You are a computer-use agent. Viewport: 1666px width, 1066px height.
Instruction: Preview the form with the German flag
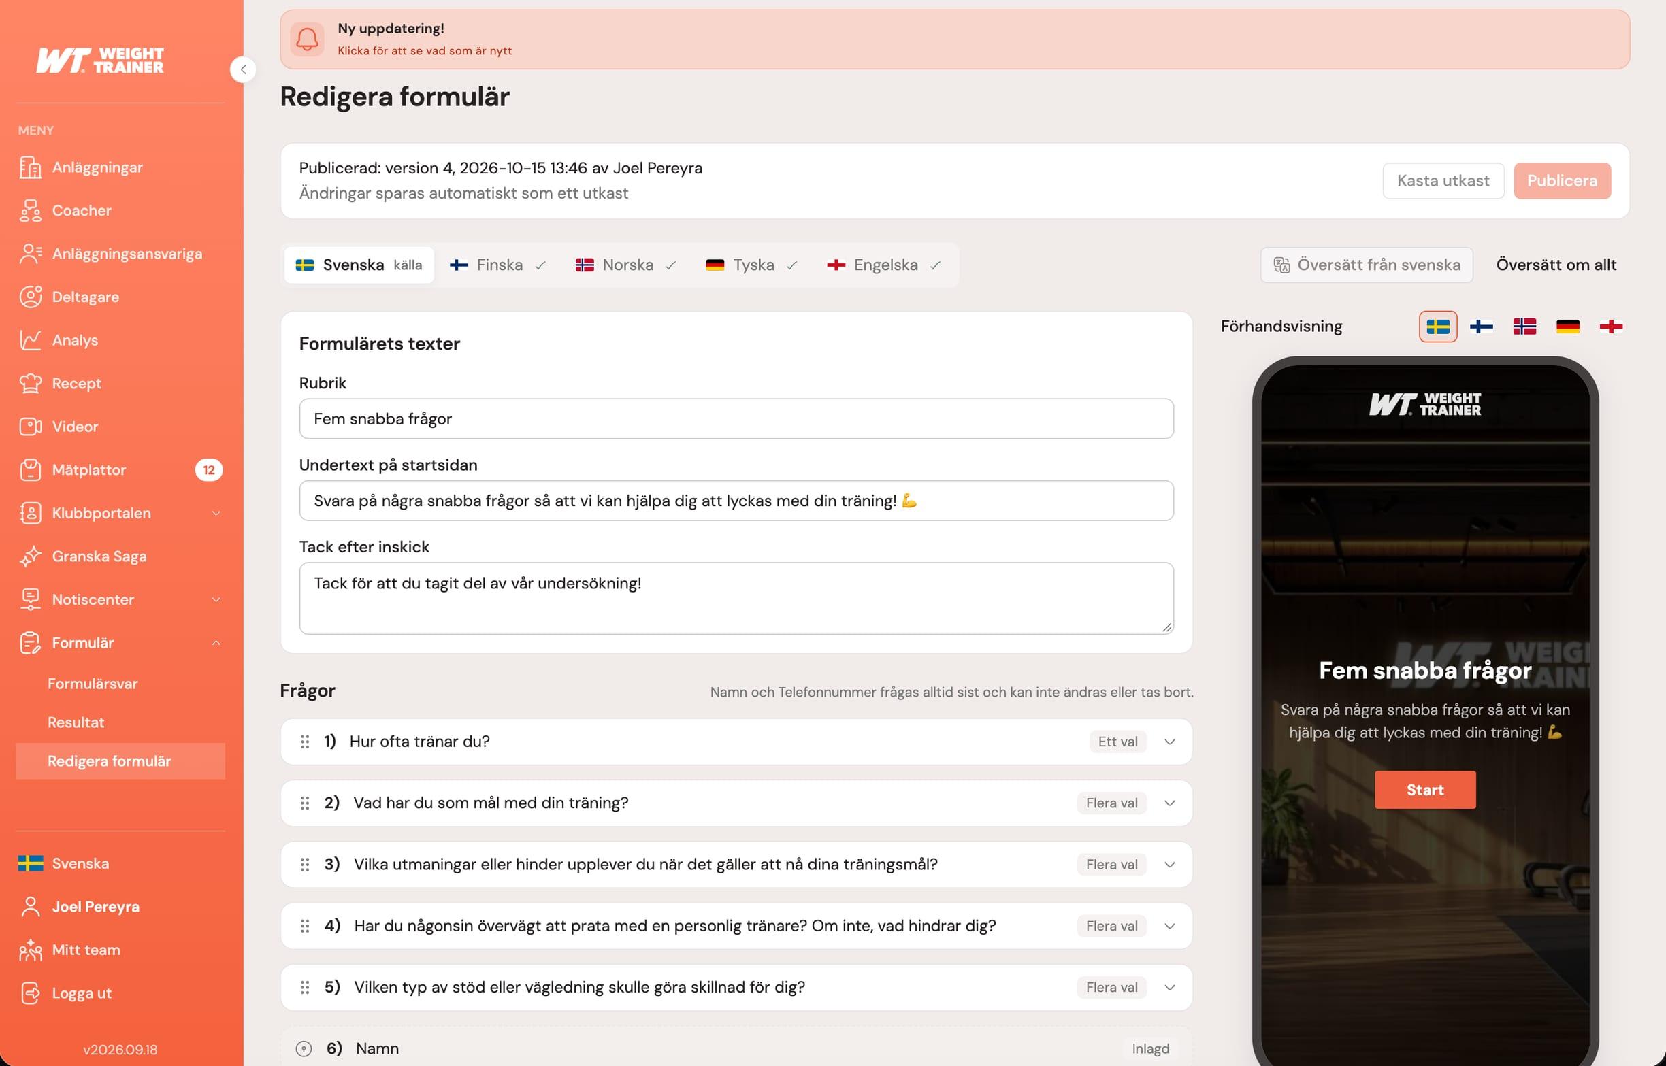tap(1568, 327)
